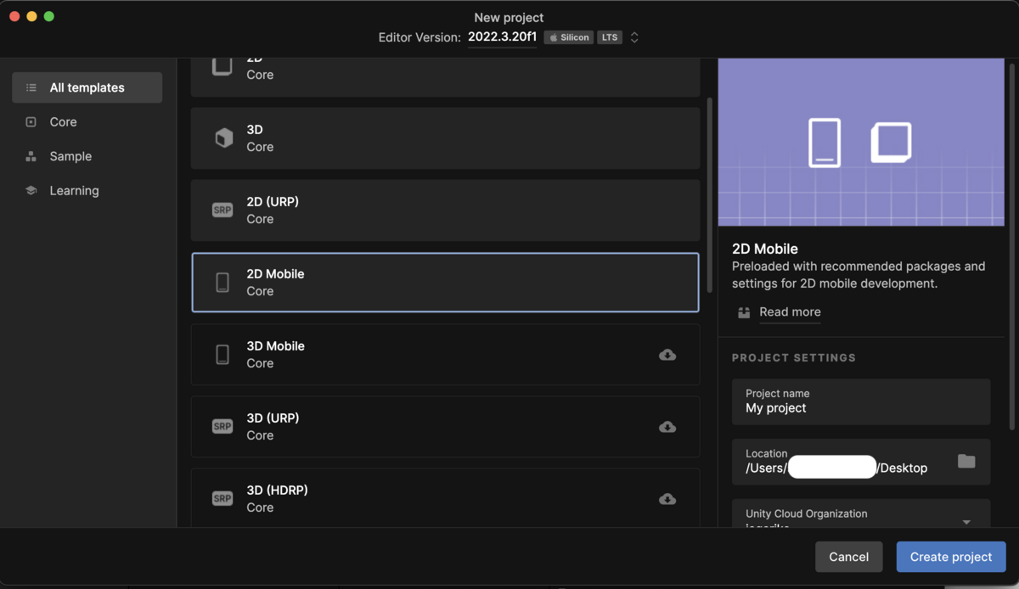Image resolution: width=1019 pixels, height=589 pixels.
Task: Click the phone icon of 3D Mobile
Action: 222,355
